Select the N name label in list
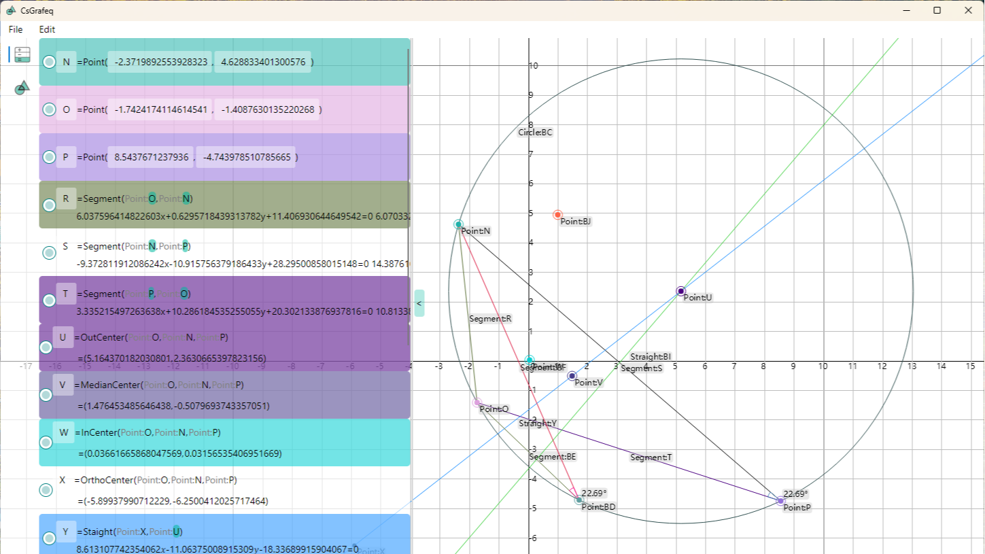 point(66,62)
